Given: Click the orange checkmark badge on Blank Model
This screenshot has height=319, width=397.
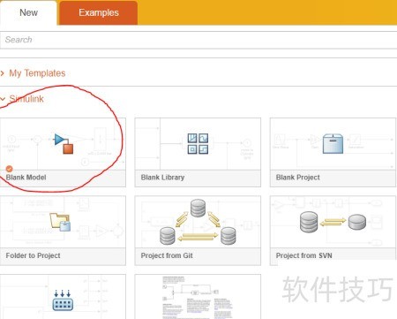Looking at the screenshot, I should click(10, 169).
